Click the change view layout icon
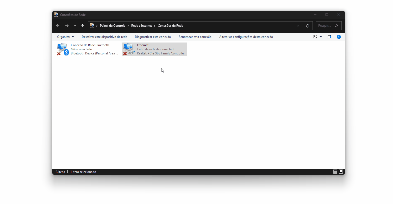 coord(315,37)
